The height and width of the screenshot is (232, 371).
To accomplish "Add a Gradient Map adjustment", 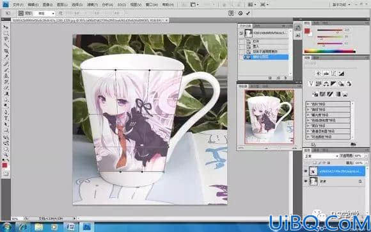I will coord(338,94).
